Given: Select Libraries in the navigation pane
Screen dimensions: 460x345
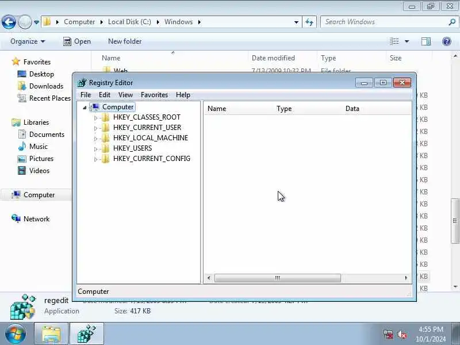Looking at the screenshot, I should (x=36, y=122).
